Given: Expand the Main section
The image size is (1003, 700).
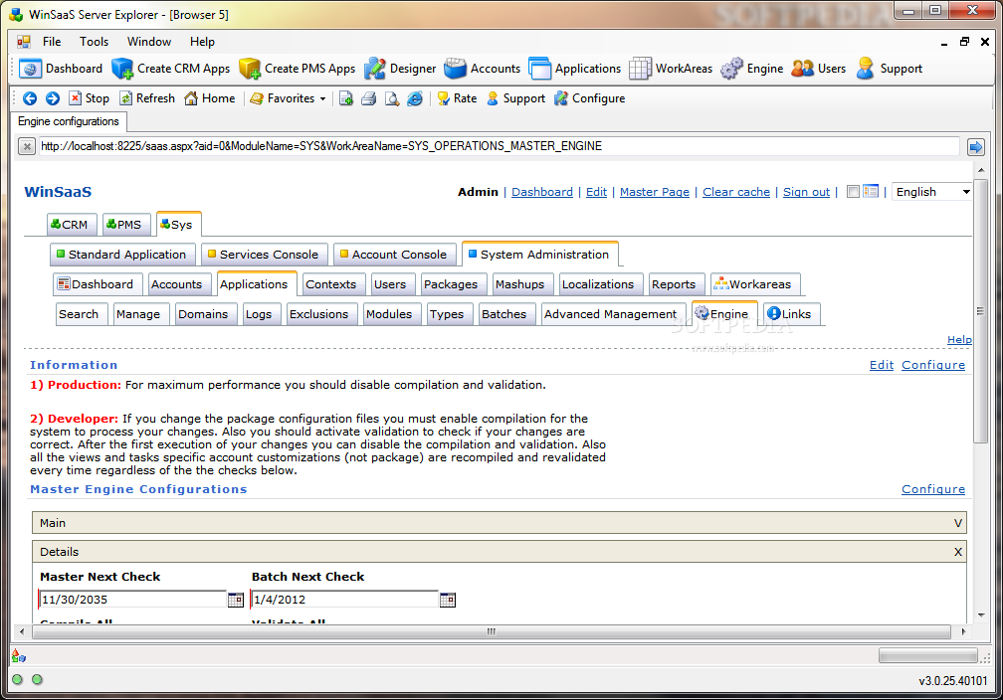Looking at the screenshot, I should coord(957,523).
